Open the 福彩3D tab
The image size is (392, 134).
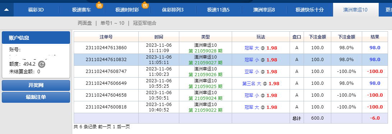36,10
